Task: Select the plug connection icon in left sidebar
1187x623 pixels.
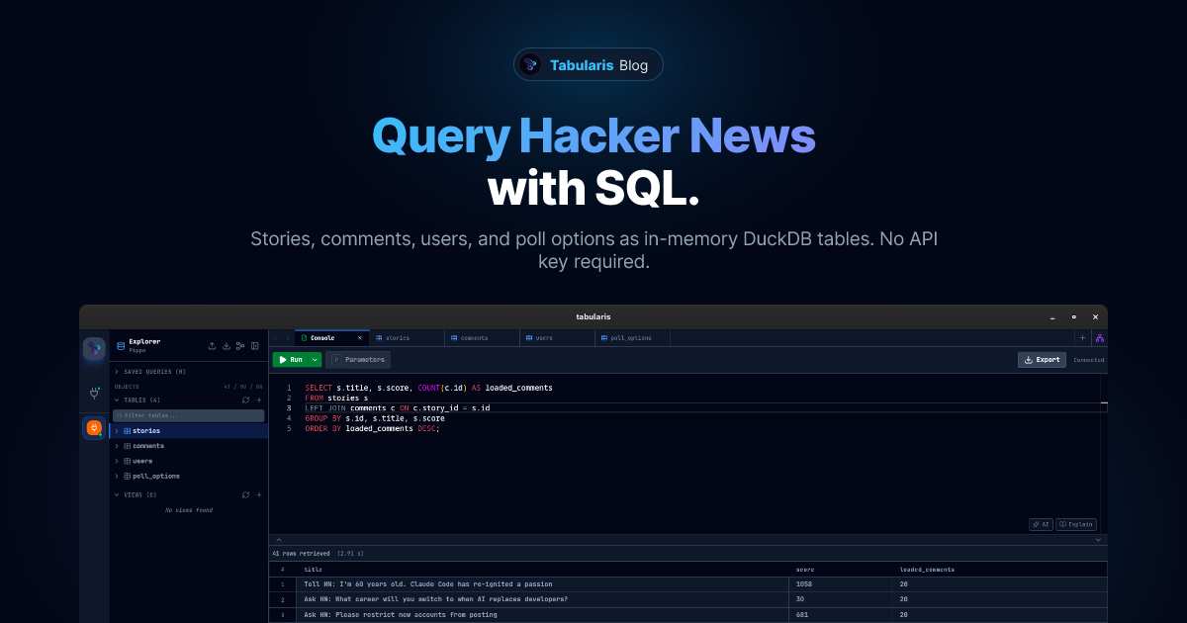Action: point(94,394)
